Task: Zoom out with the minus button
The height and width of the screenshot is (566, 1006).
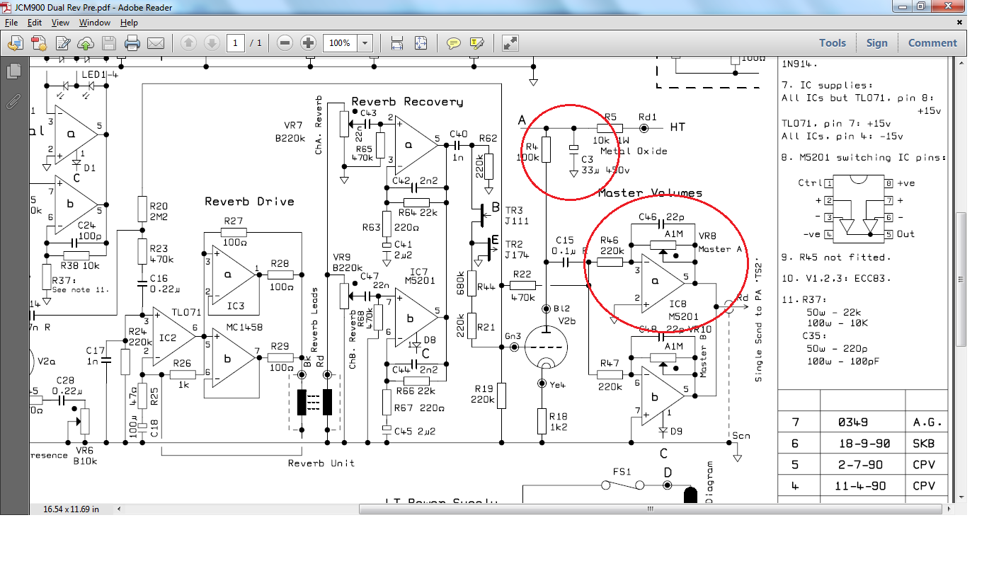Action: (x=285, y=43)
